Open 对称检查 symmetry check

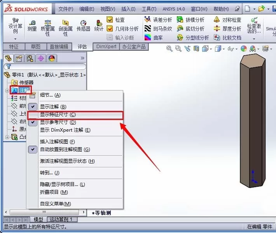click(x=227, y=19)
